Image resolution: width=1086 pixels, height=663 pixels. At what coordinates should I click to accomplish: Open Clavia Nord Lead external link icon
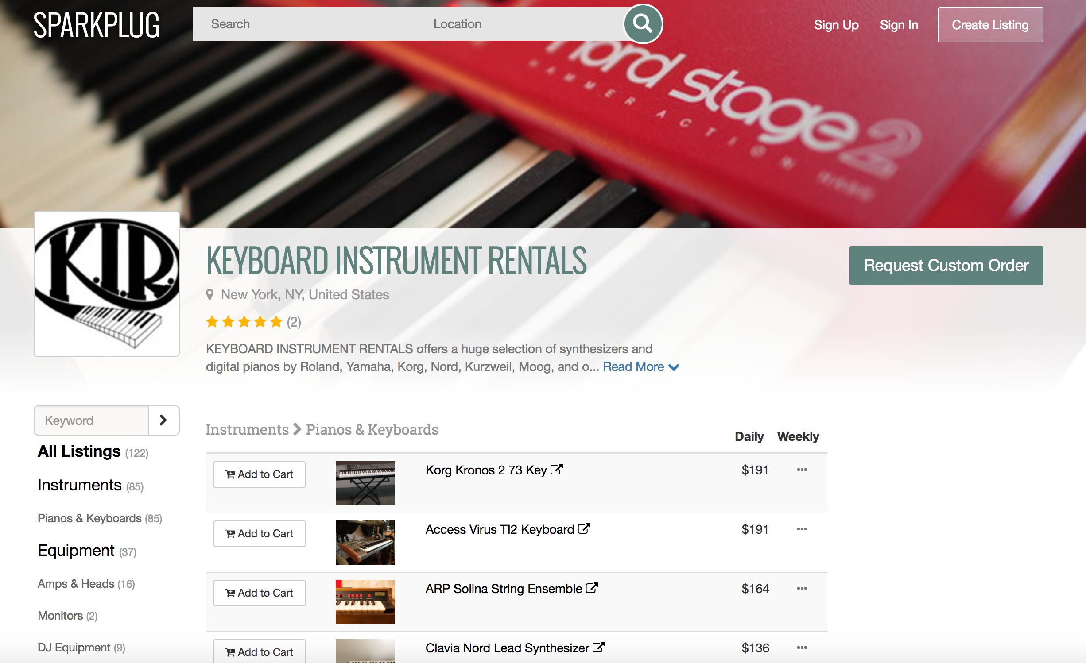click(598, 647)
